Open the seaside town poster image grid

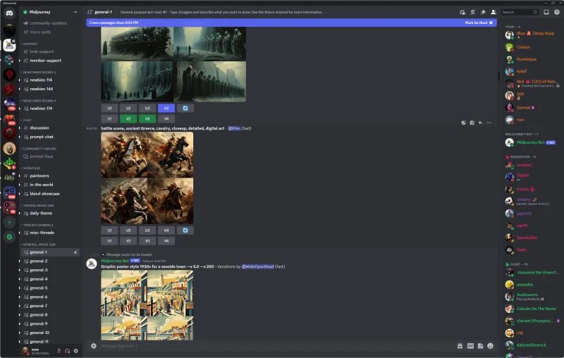coord(147,305)
